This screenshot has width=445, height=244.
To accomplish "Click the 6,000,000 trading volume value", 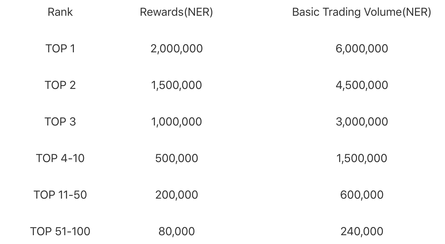I will 362,49.
